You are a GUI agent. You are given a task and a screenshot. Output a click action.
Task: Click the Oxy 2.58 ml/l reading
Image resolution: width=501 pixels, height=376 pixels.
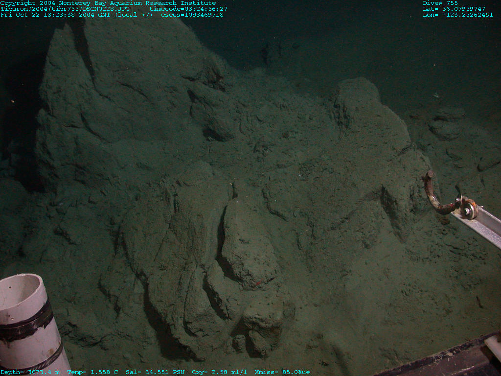click(220, 373)
